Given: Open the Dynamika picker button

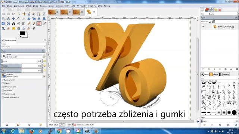Looking at the screenshot, I should [4, 76].
